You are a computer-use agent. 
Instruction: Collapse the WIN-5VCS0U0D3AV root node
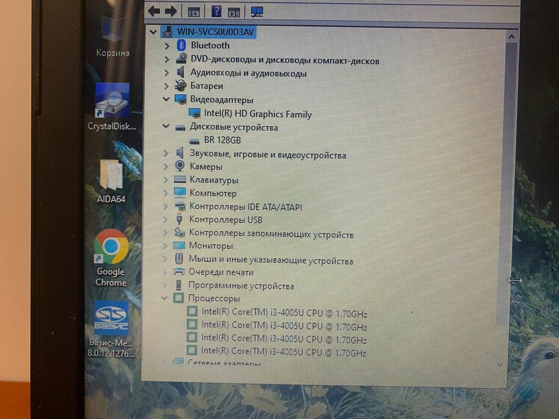[153, 32]
